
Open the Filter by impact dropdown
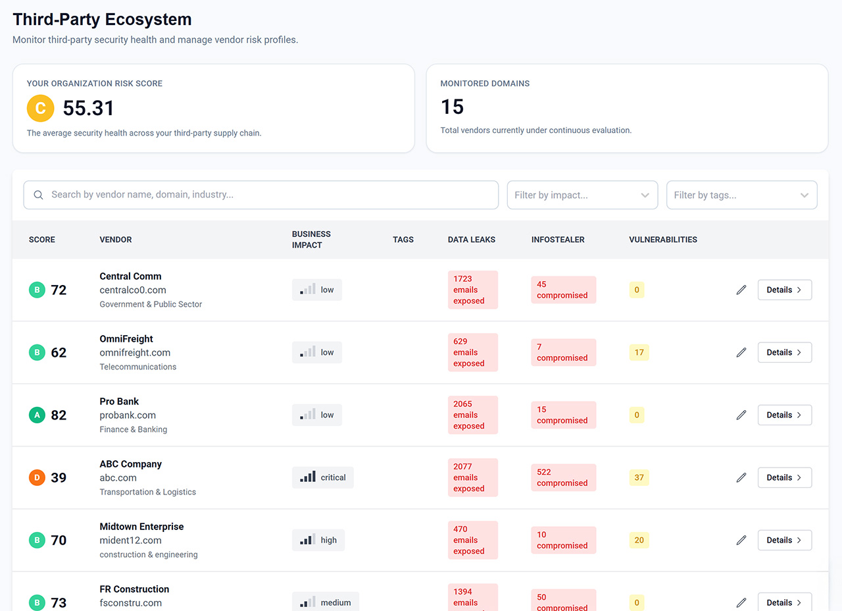coord(582,195)
